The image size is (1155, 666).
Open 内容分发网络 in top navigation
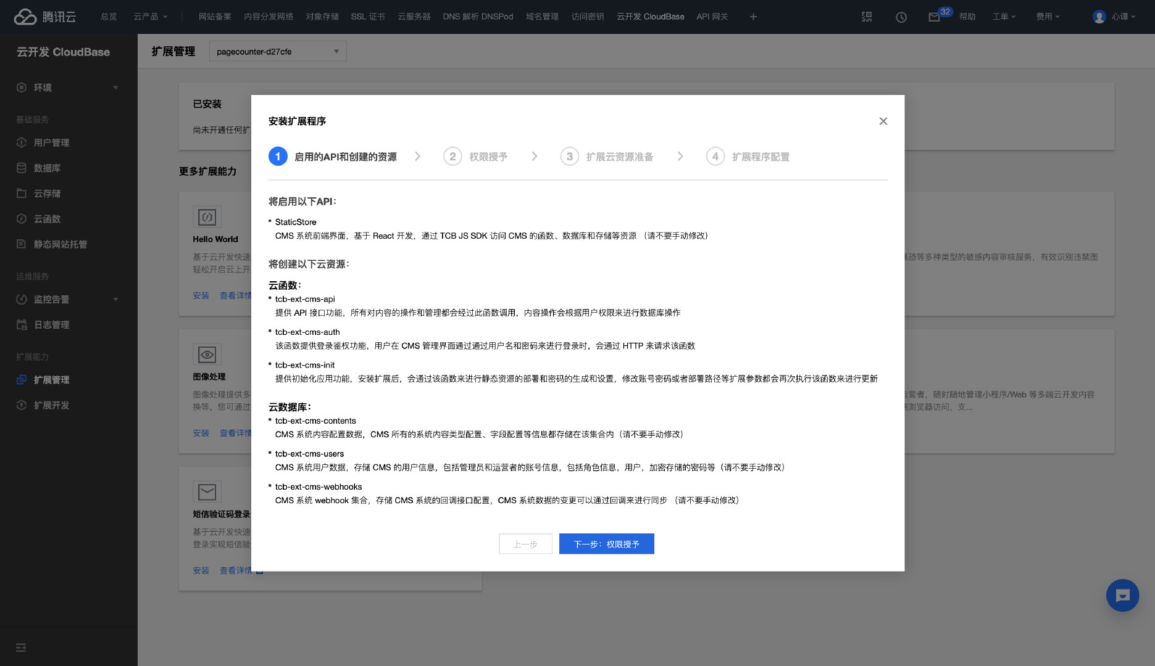click(x=269, y=17)
